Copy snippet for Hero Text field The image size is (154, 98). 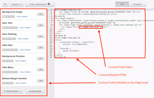(x=25, y=27)
